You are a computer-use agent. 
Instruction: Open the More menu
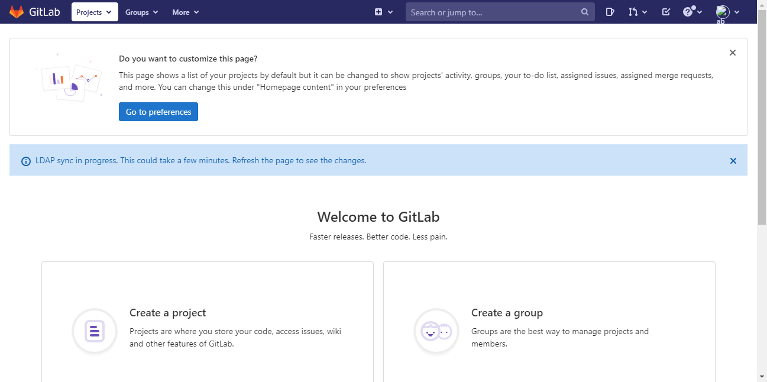point(185,12)
